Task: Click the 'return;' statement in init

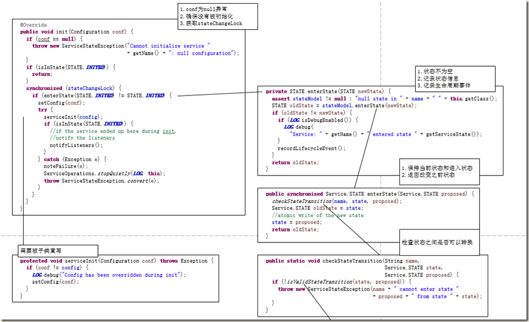Action: [42, 74]
